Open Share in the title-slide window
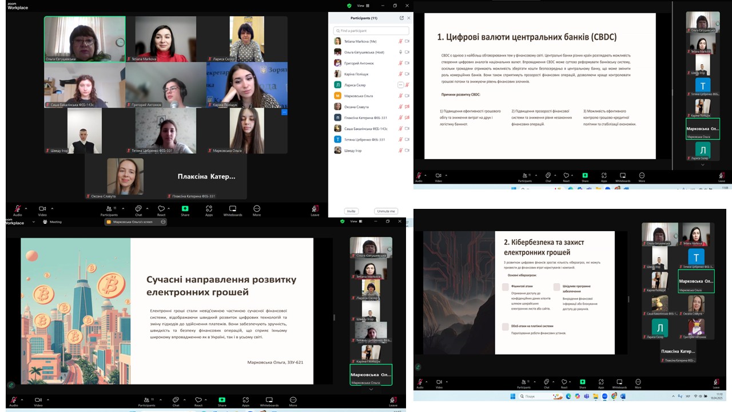Viewport: 732px width, 412px height. 222,401
